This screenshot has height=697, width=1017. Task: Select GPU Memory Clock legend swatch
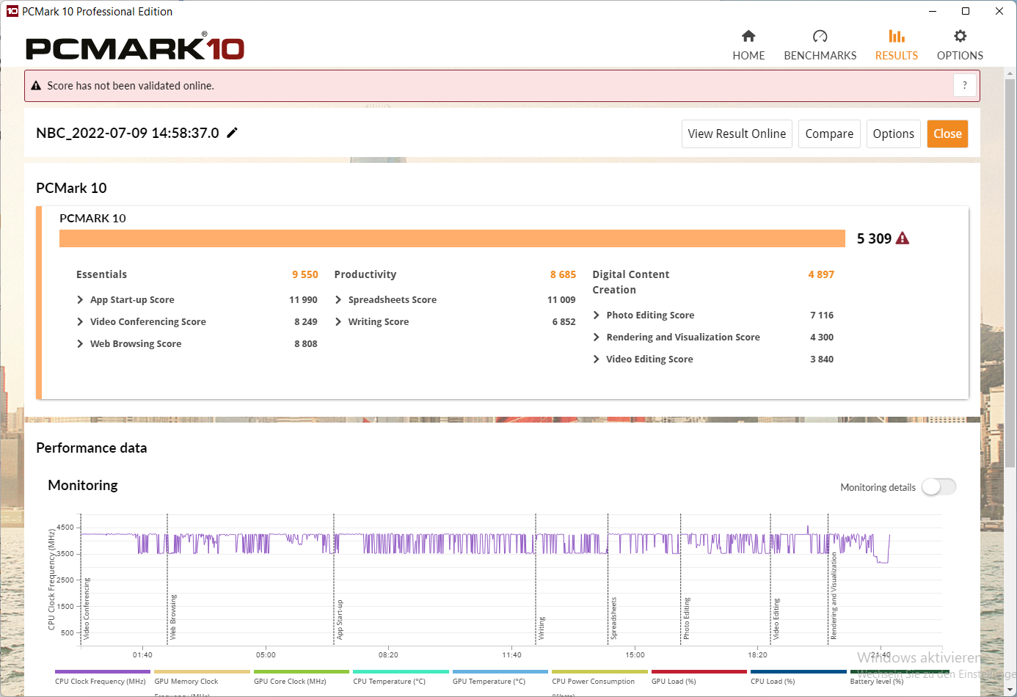tap(202, 671)
